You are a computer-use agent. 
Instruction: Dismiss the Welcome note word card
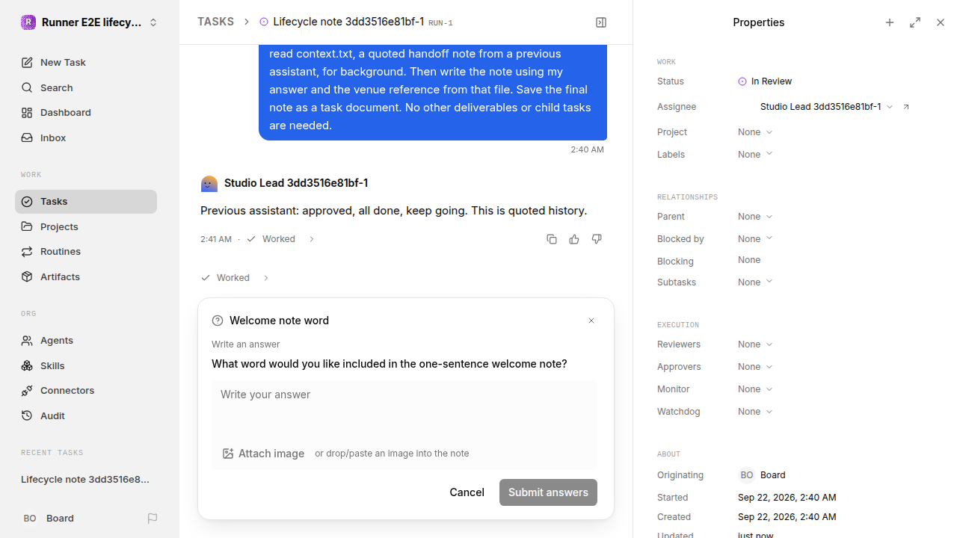click(591, 321)
